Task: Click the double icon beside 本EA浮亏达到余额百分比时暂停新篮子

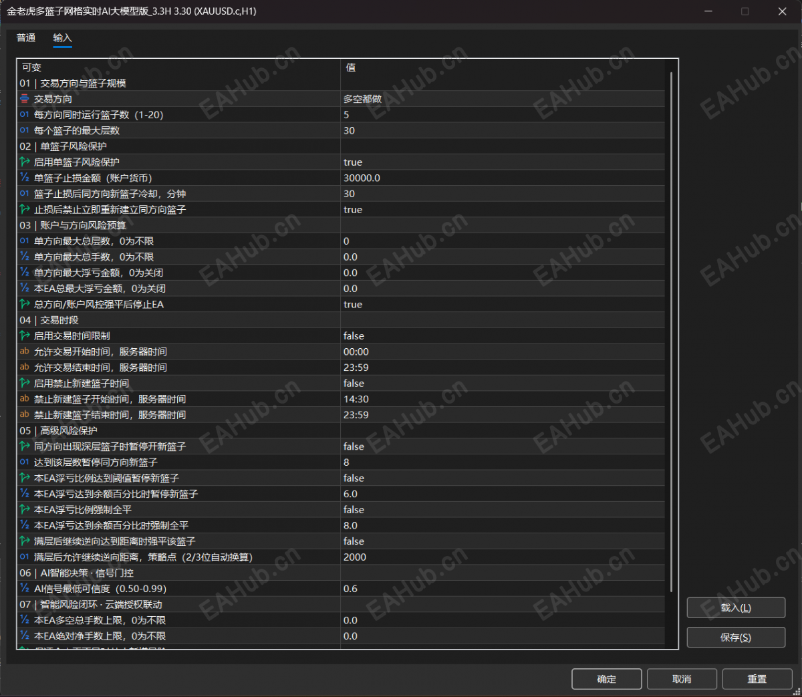Action: (25, 494)
